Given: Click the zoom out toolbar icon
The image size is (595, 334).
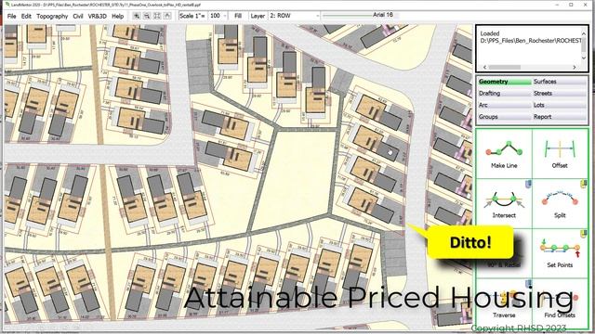Looking at the screenshot, I should tap(147, 16).
